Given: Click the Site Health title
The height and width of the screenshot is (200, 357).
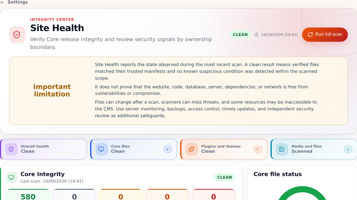Looking at the screenshot, I should click(57, 28).
